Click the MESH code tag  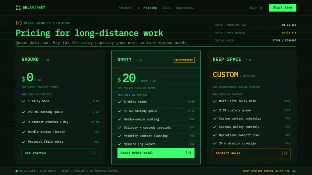pyautogui.click(x=287, y=101)
